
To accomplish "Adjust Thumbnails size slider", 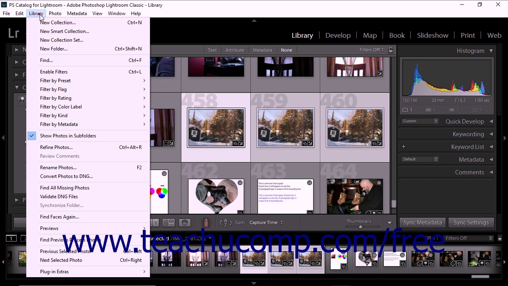I will [x=360, y=227].
